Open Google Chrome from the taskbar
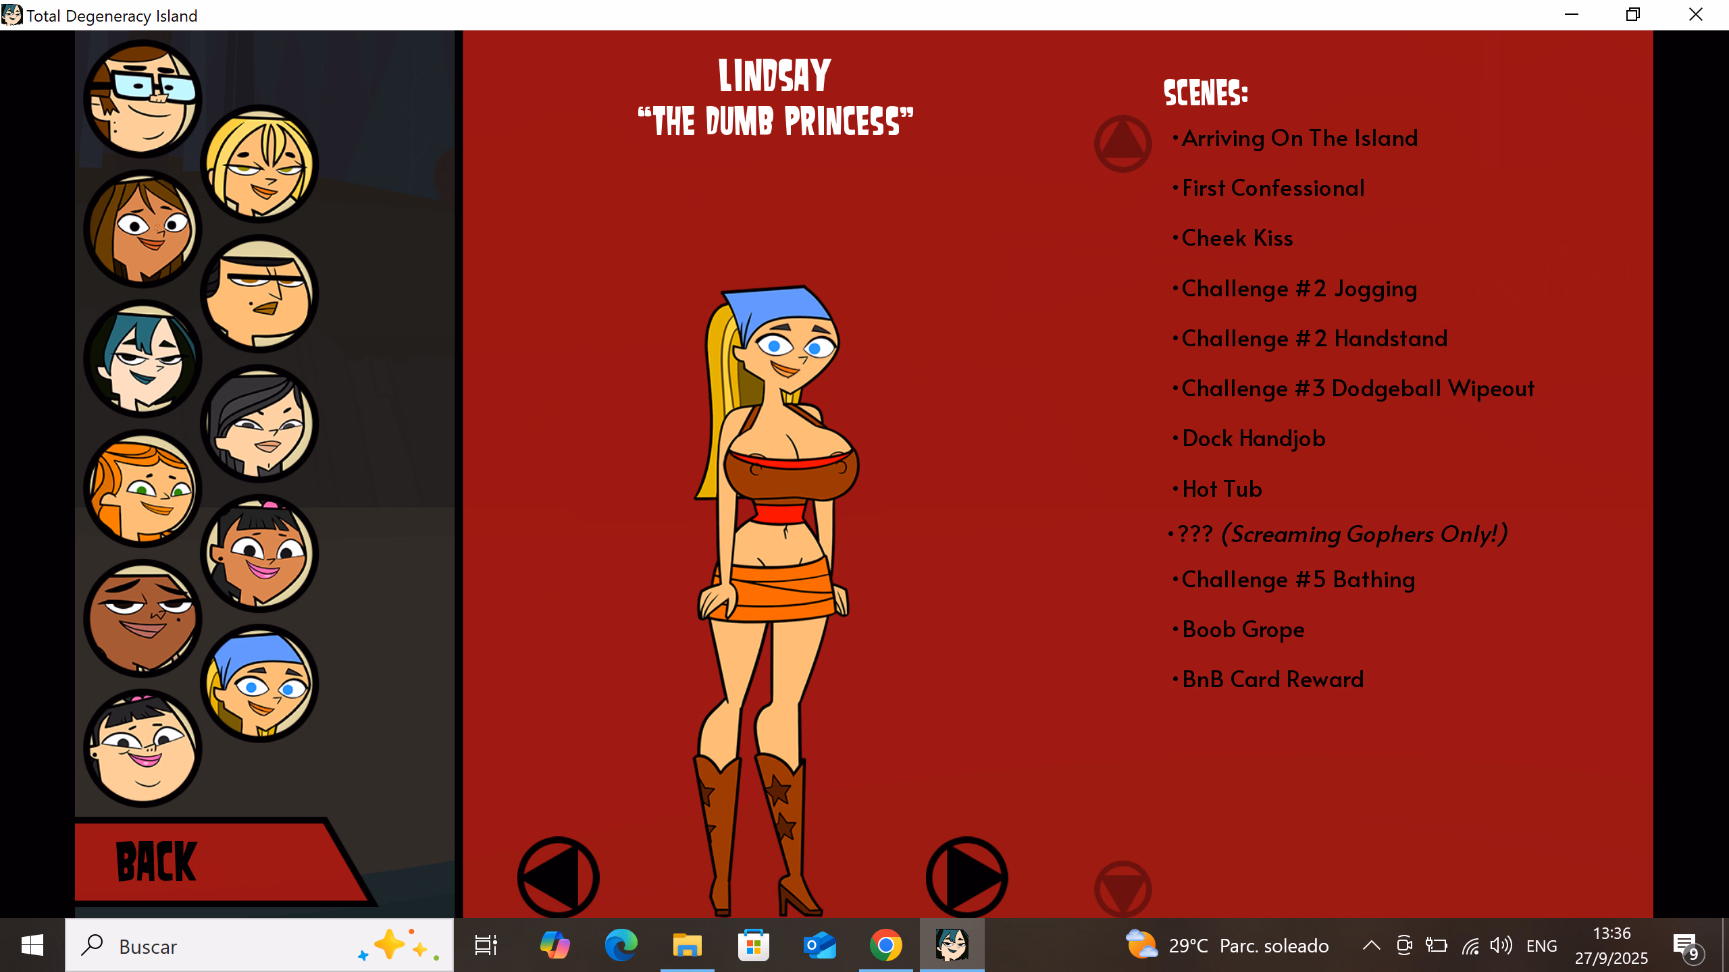1729x972 pixels. (x=885, y=945)
